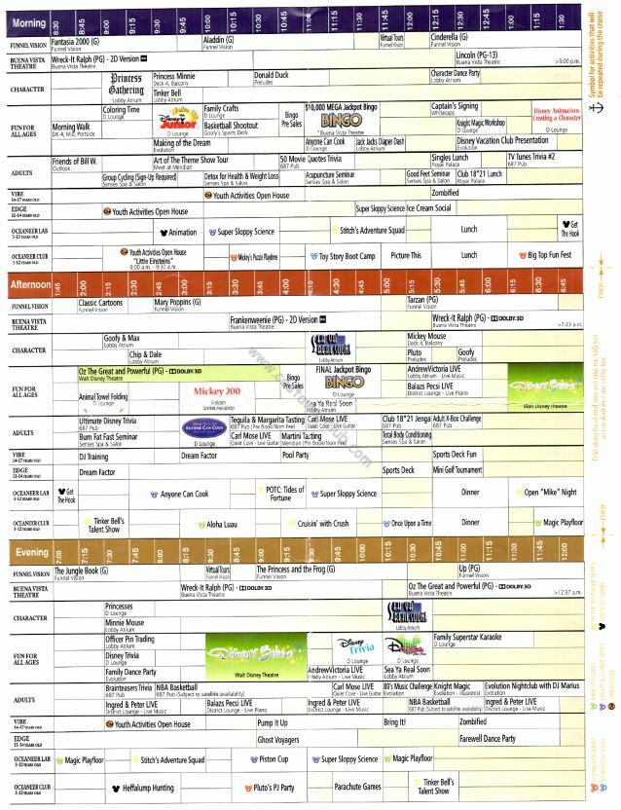Click the Disney Junior logo
Screen dimensions: 621x810
click(x=177, y=119)
